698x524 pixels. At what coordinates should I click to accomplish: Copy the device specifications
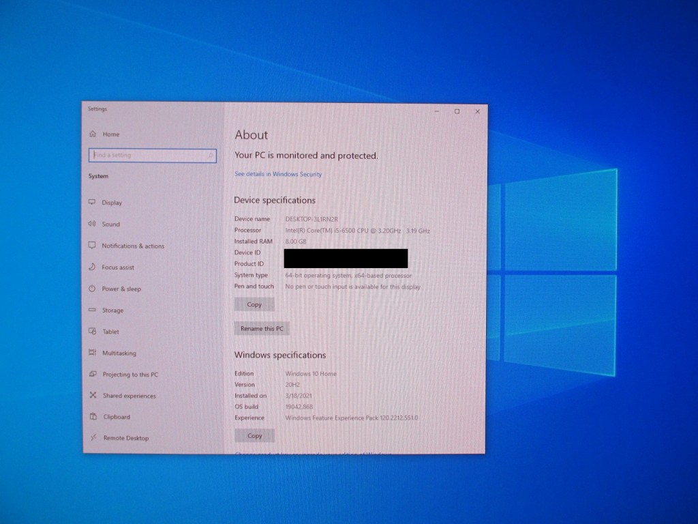pos(254,305)
